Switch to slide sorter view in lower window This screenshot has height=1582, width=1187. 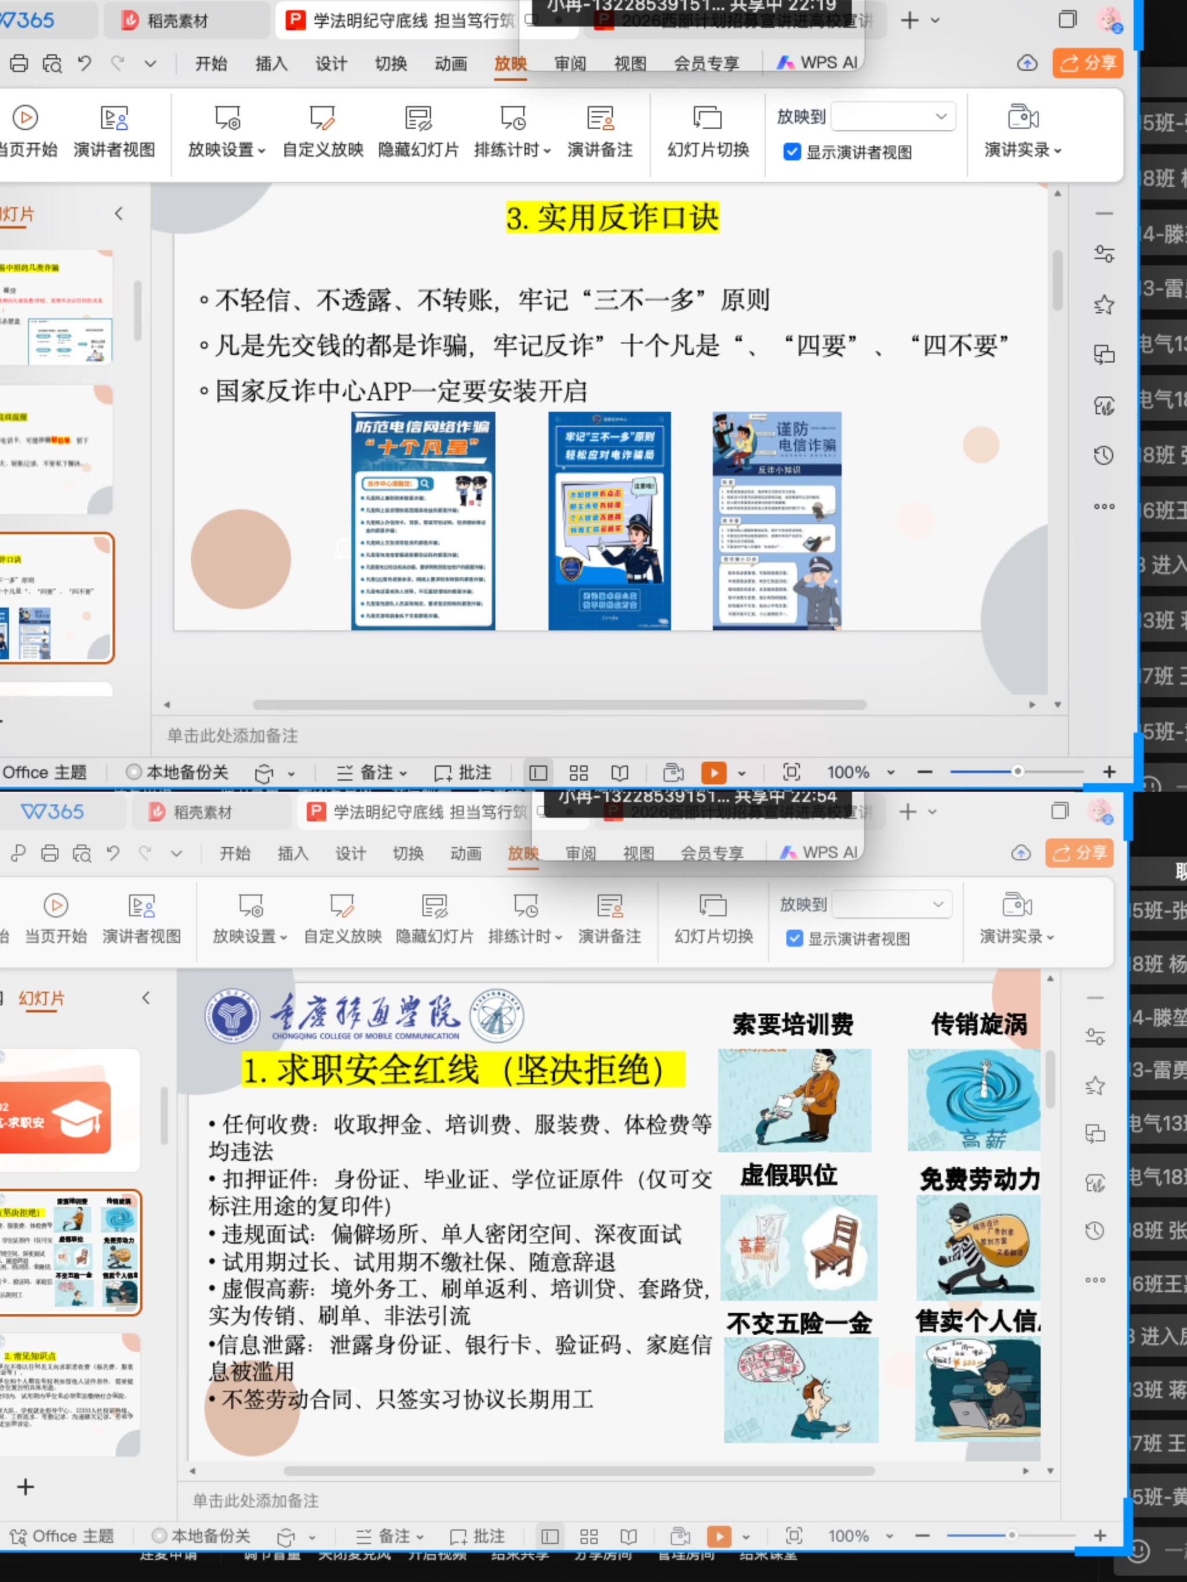[589, 1536]
